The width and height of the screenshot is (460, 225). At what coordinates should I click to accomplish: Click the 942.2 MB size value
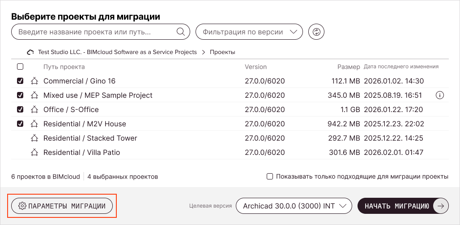(x=344, y=124)
